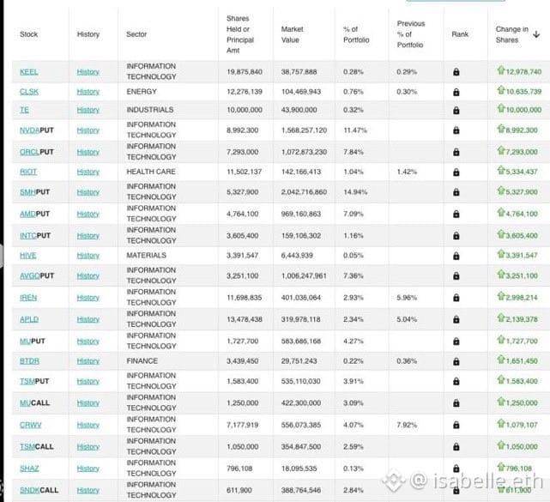Sort by the Sector column header
550x502 pixels.
tap(136, 34)
